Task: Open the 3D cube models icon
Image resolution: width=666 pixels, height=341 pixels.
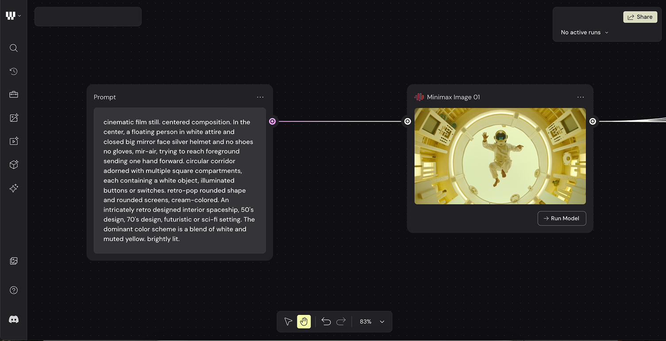Action: coord(14,165)
